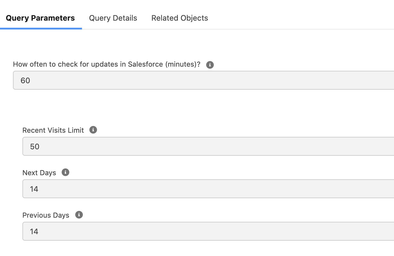
Task: Click the value 14 under Next Days
Action: point(34,189)
